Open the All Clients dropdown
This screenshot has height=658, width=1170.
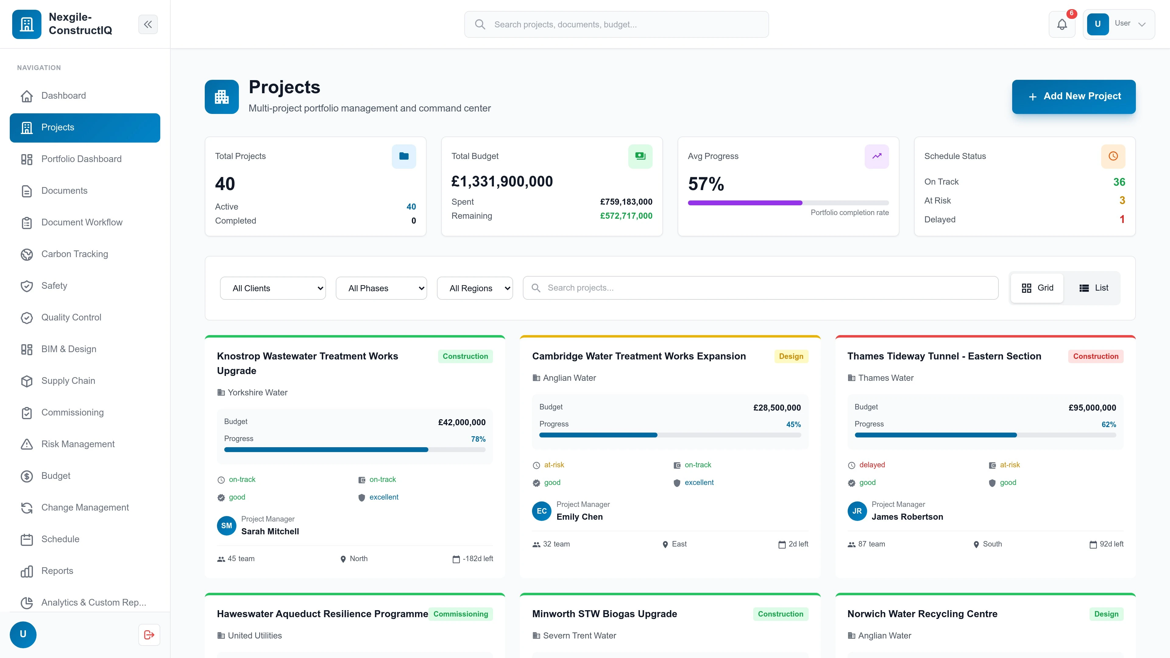tap(272, 288)
